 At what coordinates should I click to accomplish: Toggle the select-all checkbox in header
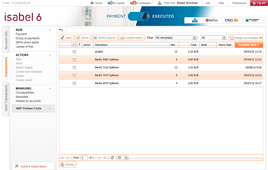[x=74, y=45]
